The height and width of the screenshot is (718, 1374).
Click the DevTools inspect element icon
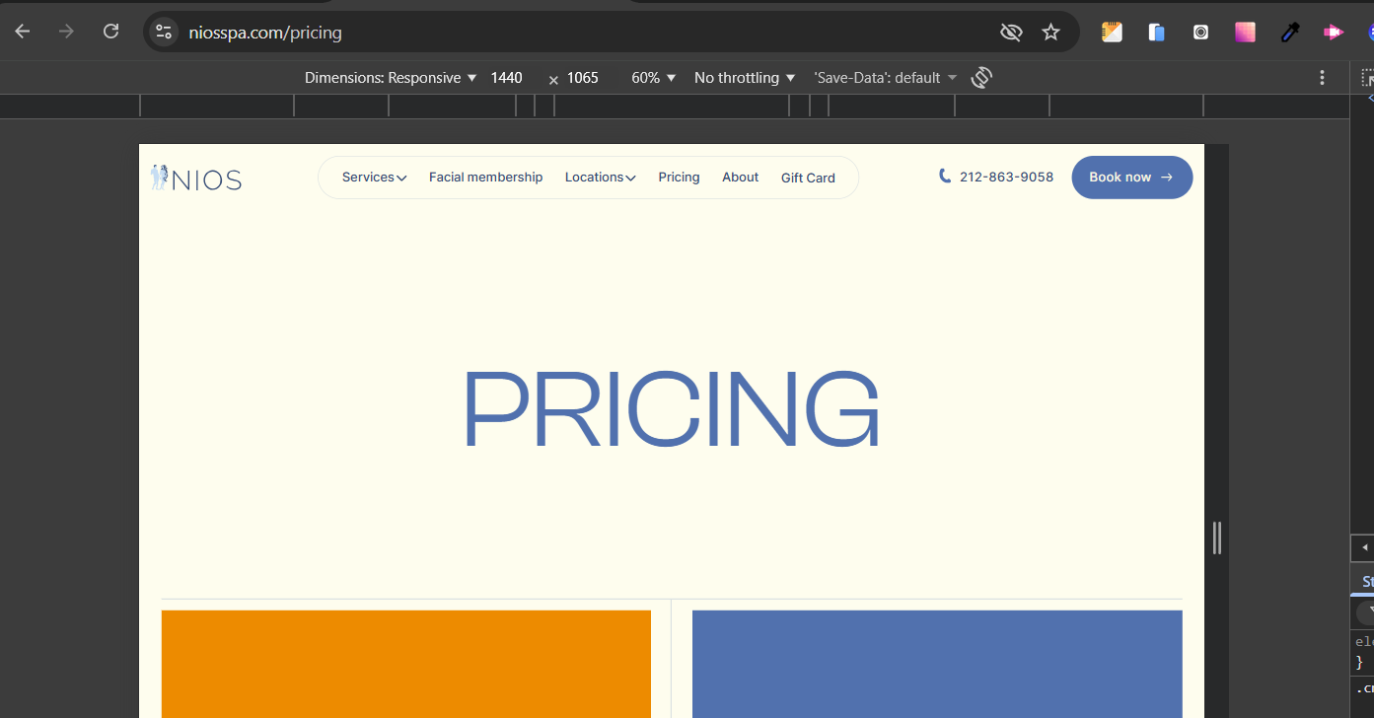1367,77
